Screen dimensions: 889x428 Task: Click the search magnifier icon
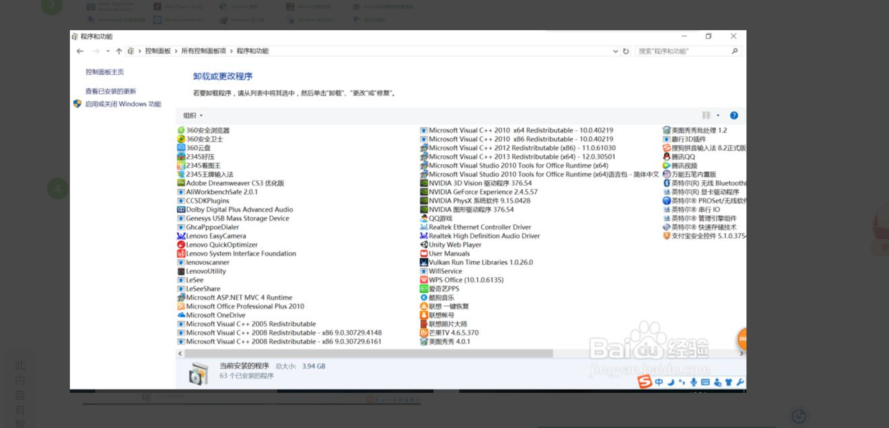point(735,51)
